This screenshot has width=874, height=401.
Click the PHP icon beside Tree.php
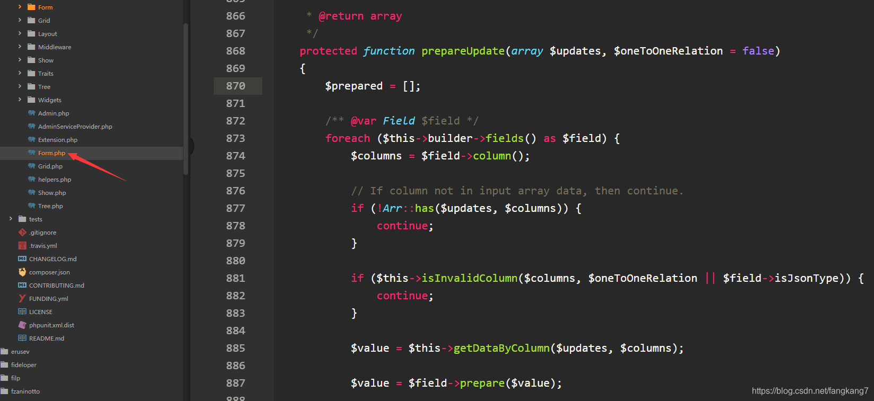[32, 206]
